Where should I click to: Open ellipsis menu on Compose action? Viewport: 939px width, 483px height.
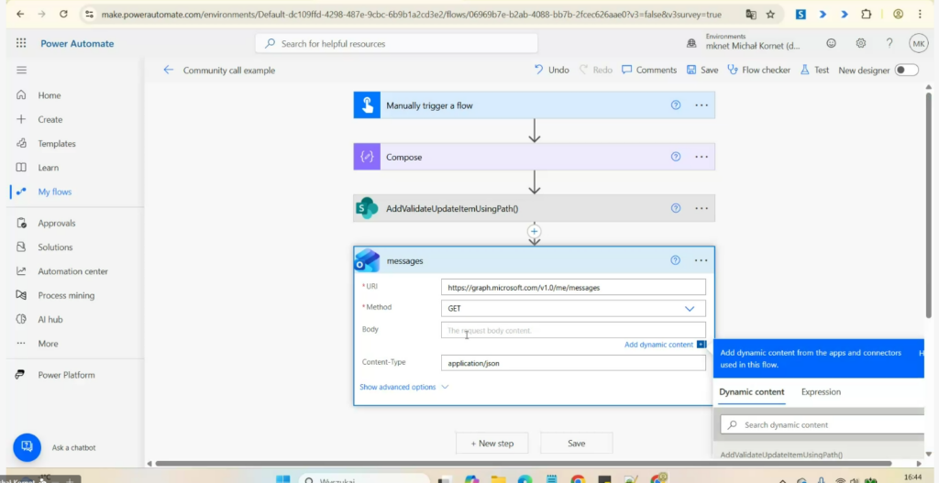701,157
